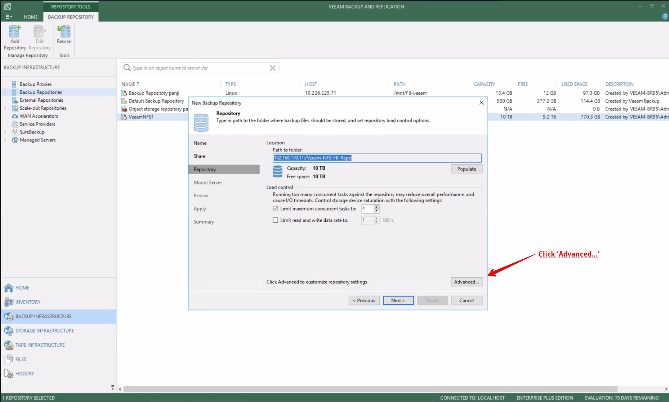Screen dimensions: 669x402
Task: Open the hamburger main menu button
Action: 9,17
